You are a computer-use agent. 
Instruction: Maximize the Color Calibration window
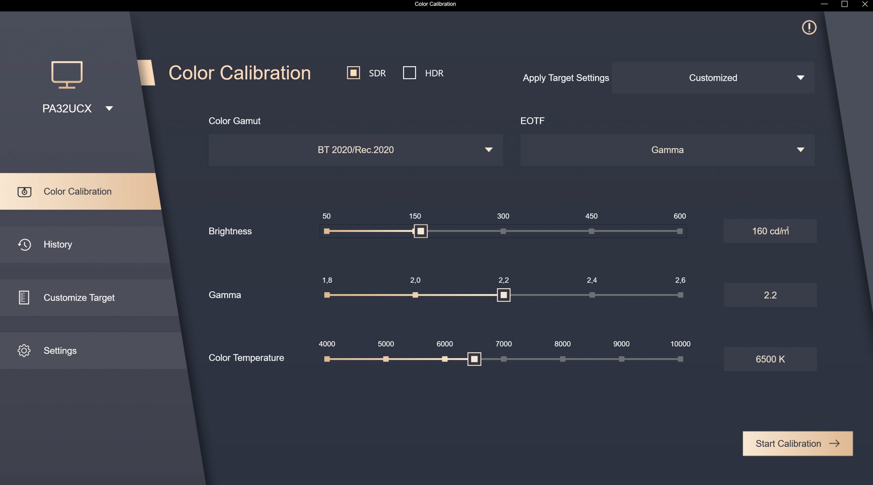click(x=844, y=4)
